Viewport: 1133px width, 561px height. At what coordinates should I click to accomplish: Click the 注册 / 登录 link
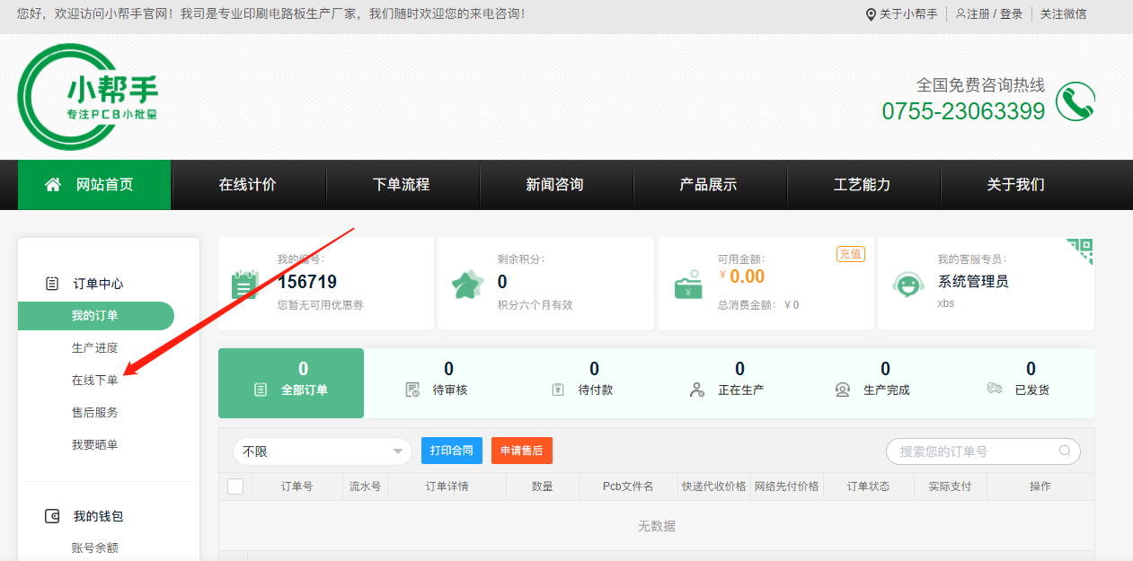pyautogui.click(x=989, y=13)
